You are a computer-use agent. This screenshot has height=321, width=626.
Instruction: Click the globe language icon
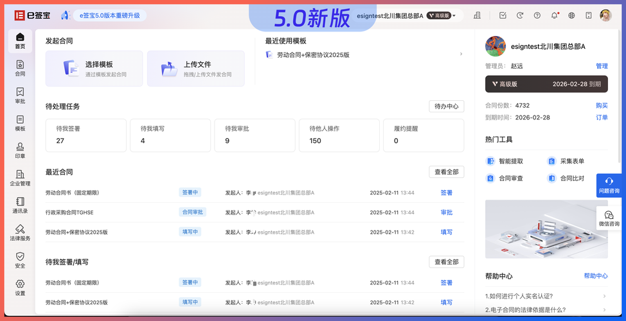[x=571, y=15]
